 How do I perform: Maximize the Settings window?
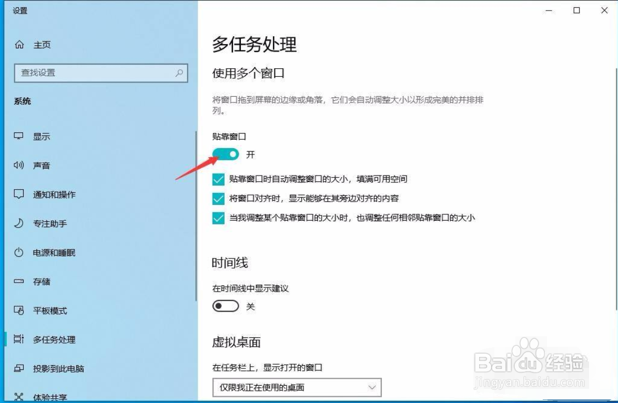576,11
